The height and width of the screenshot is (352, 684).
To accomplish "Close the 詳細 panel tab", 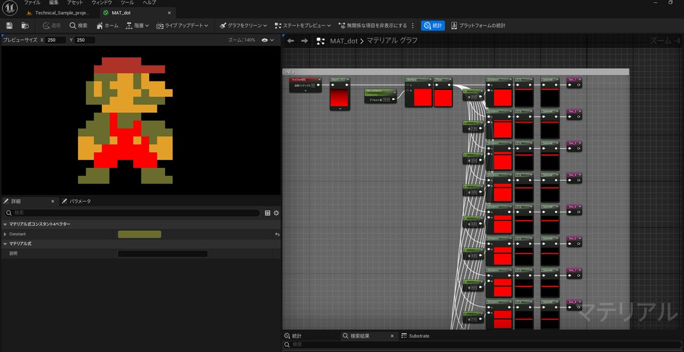I will (52, 201).
